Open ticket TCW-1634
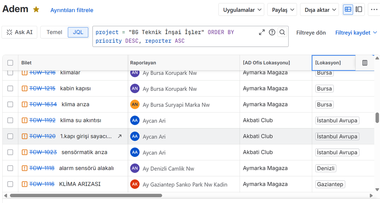380x203 pixels. click(x=43, y=104)
